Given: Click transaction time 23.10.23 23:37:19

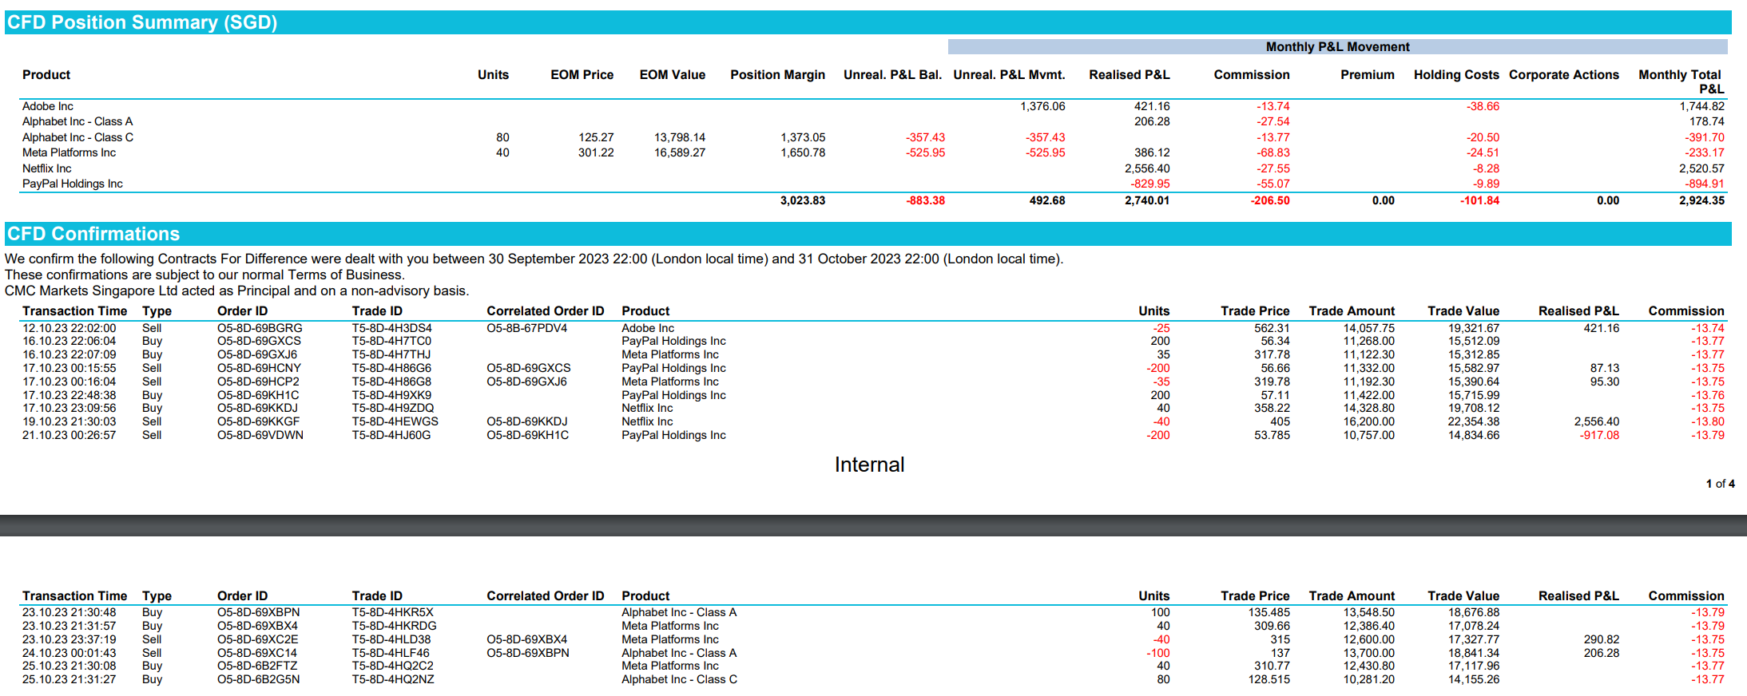Looking at the screenshot, I should (69, 639).
